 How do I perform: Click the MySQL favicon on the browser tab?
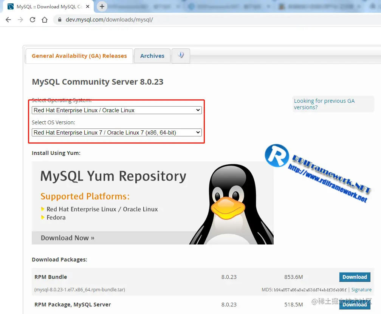pos(10,6)
